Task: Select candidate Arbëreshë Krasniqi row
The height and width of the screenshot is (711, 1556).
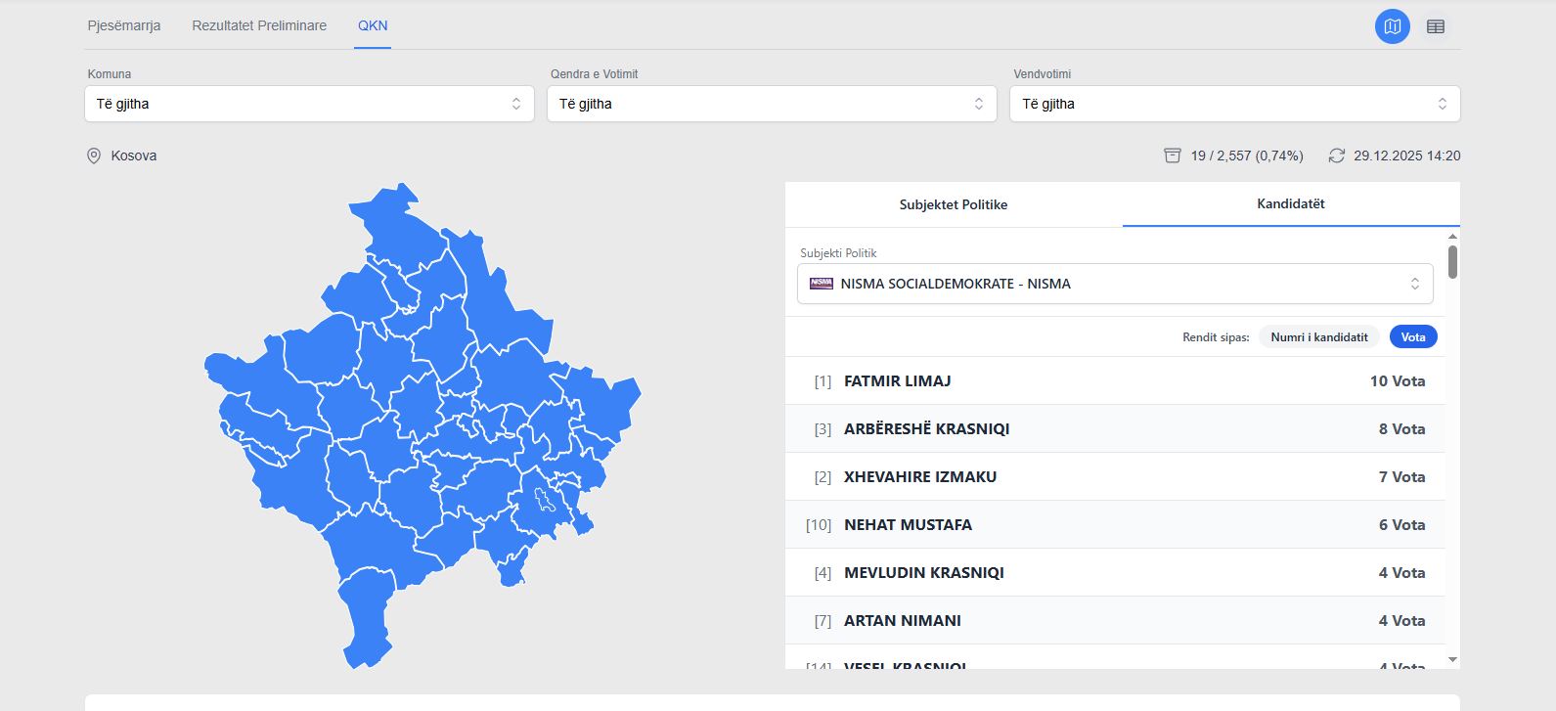Action: 1115,428
